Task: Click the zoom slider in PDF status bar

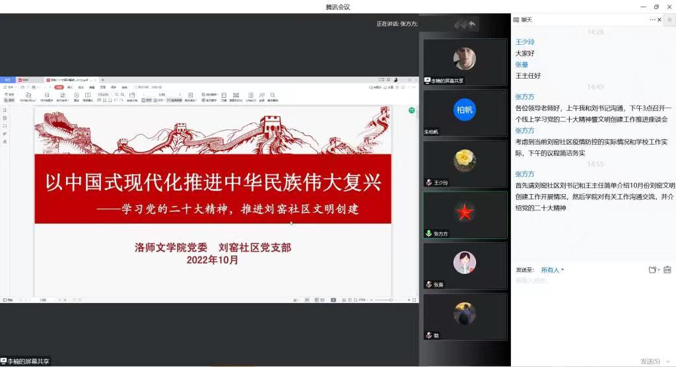Action: 389,300
